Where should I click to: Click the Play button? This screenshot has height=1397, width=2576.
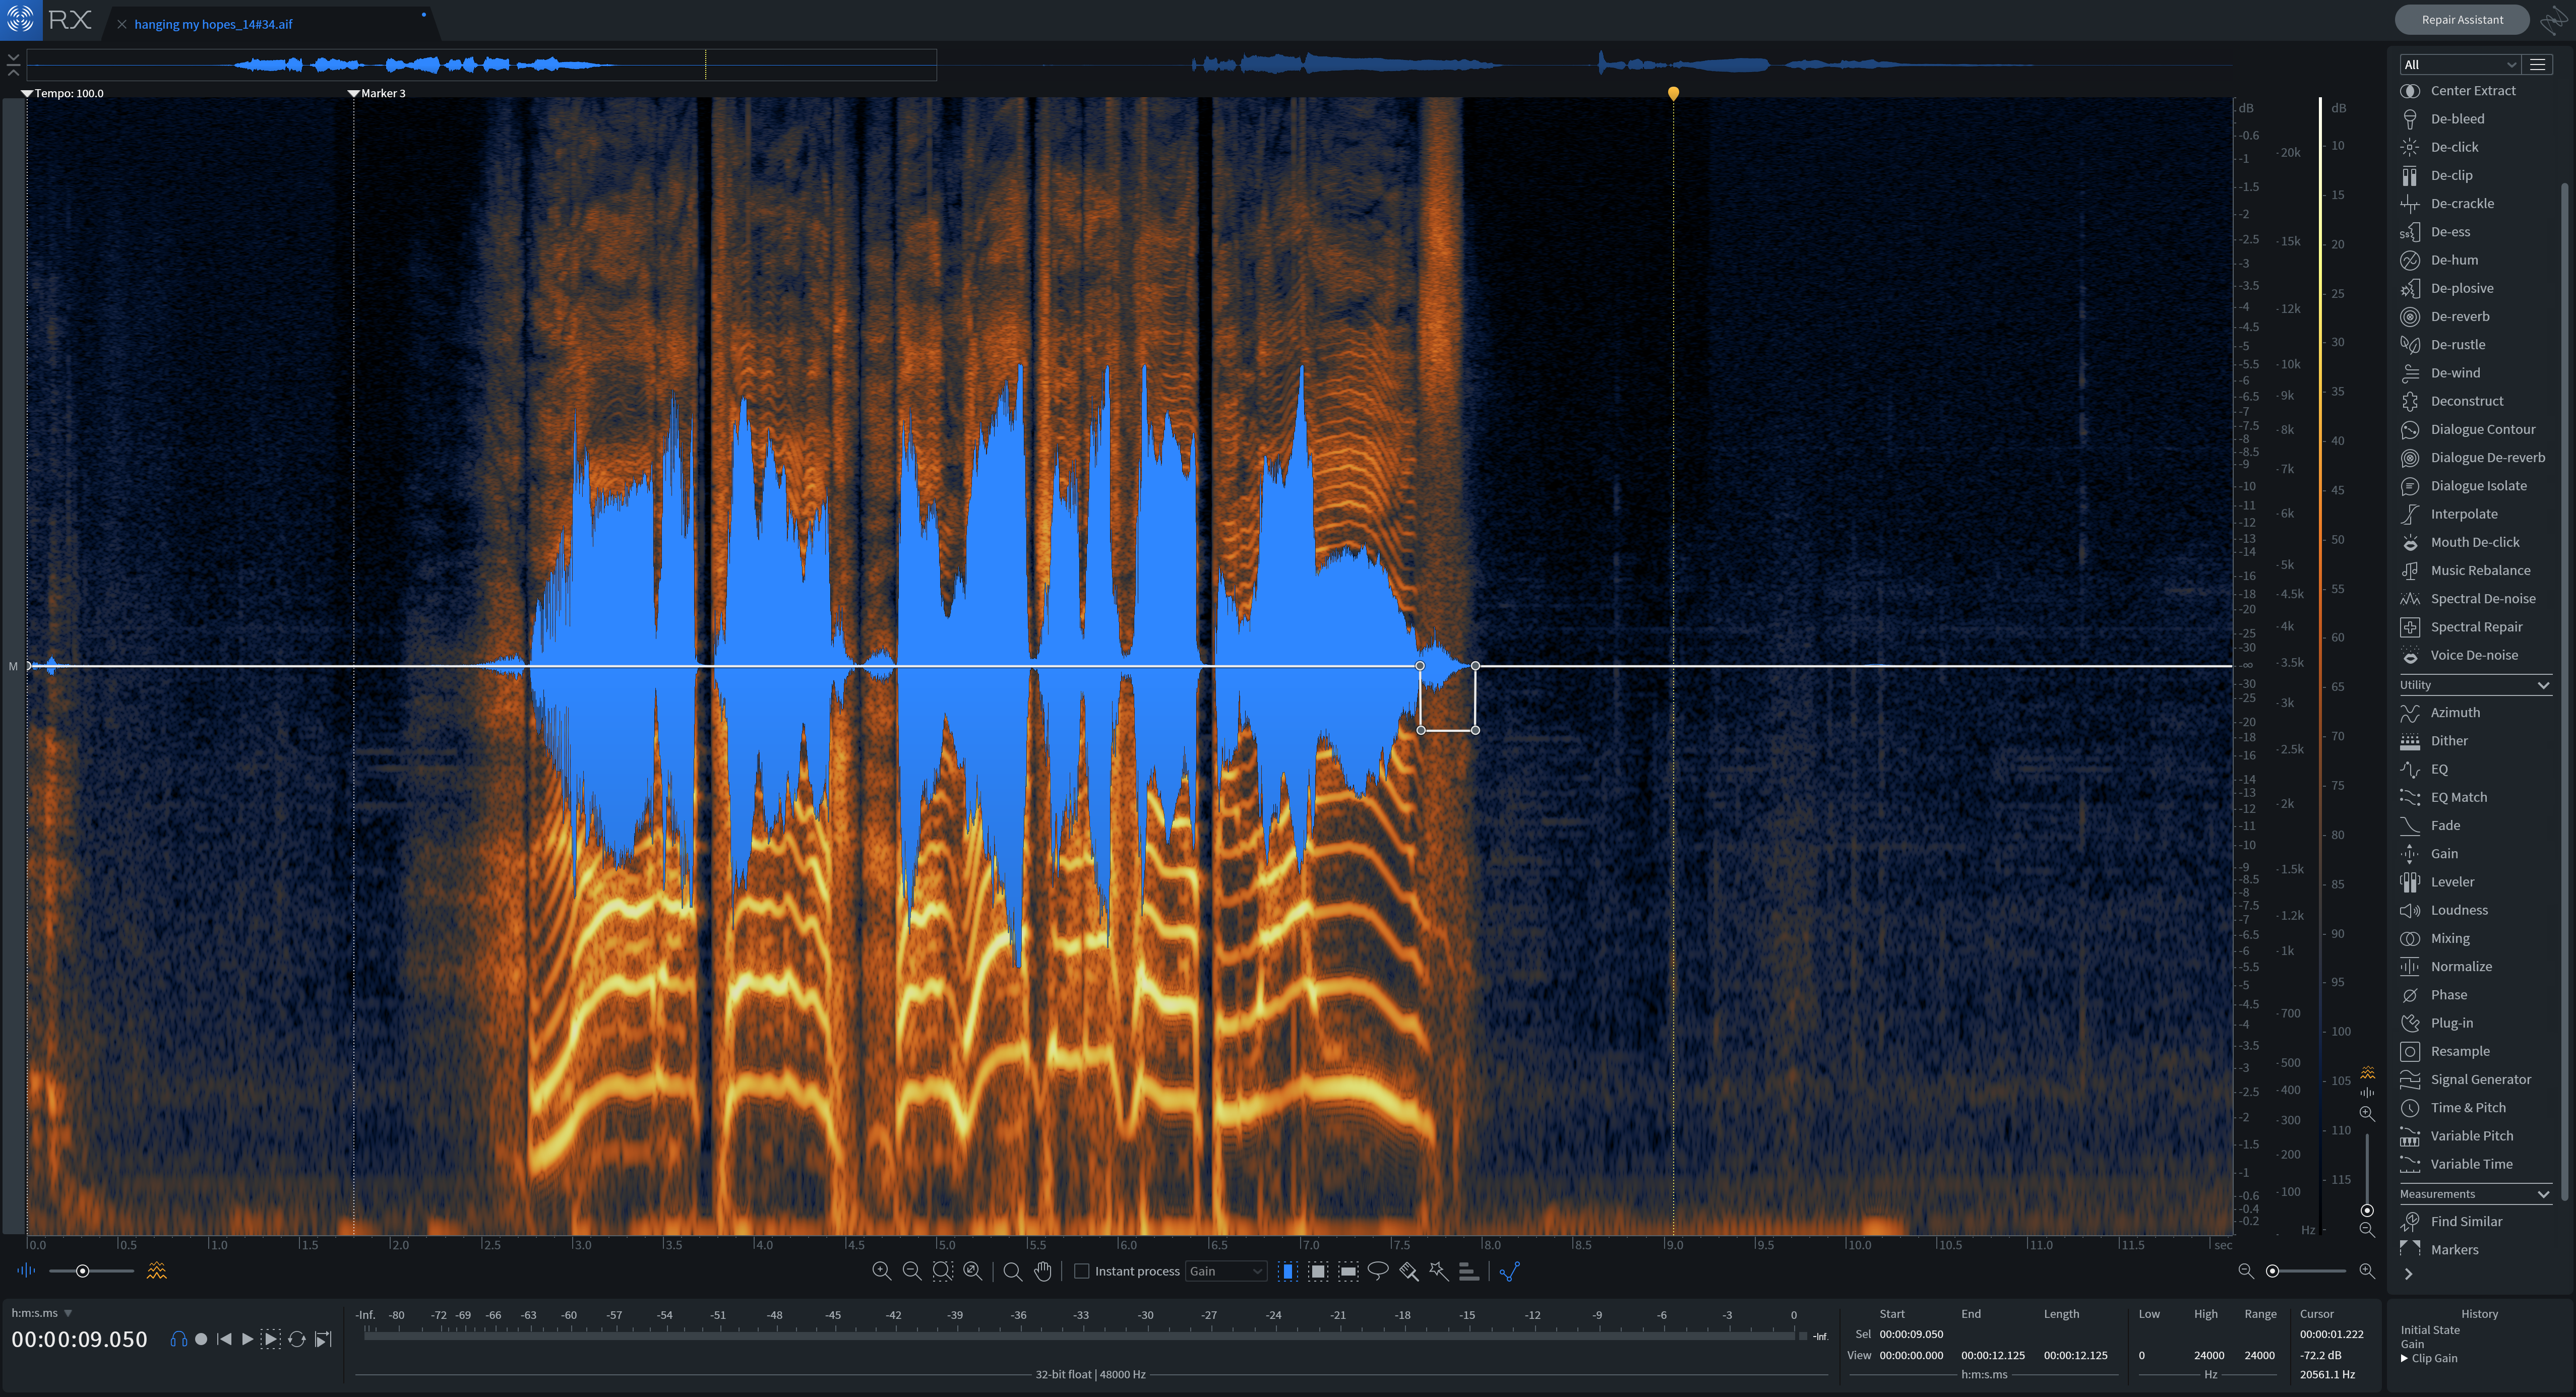tap(247, 1339)
